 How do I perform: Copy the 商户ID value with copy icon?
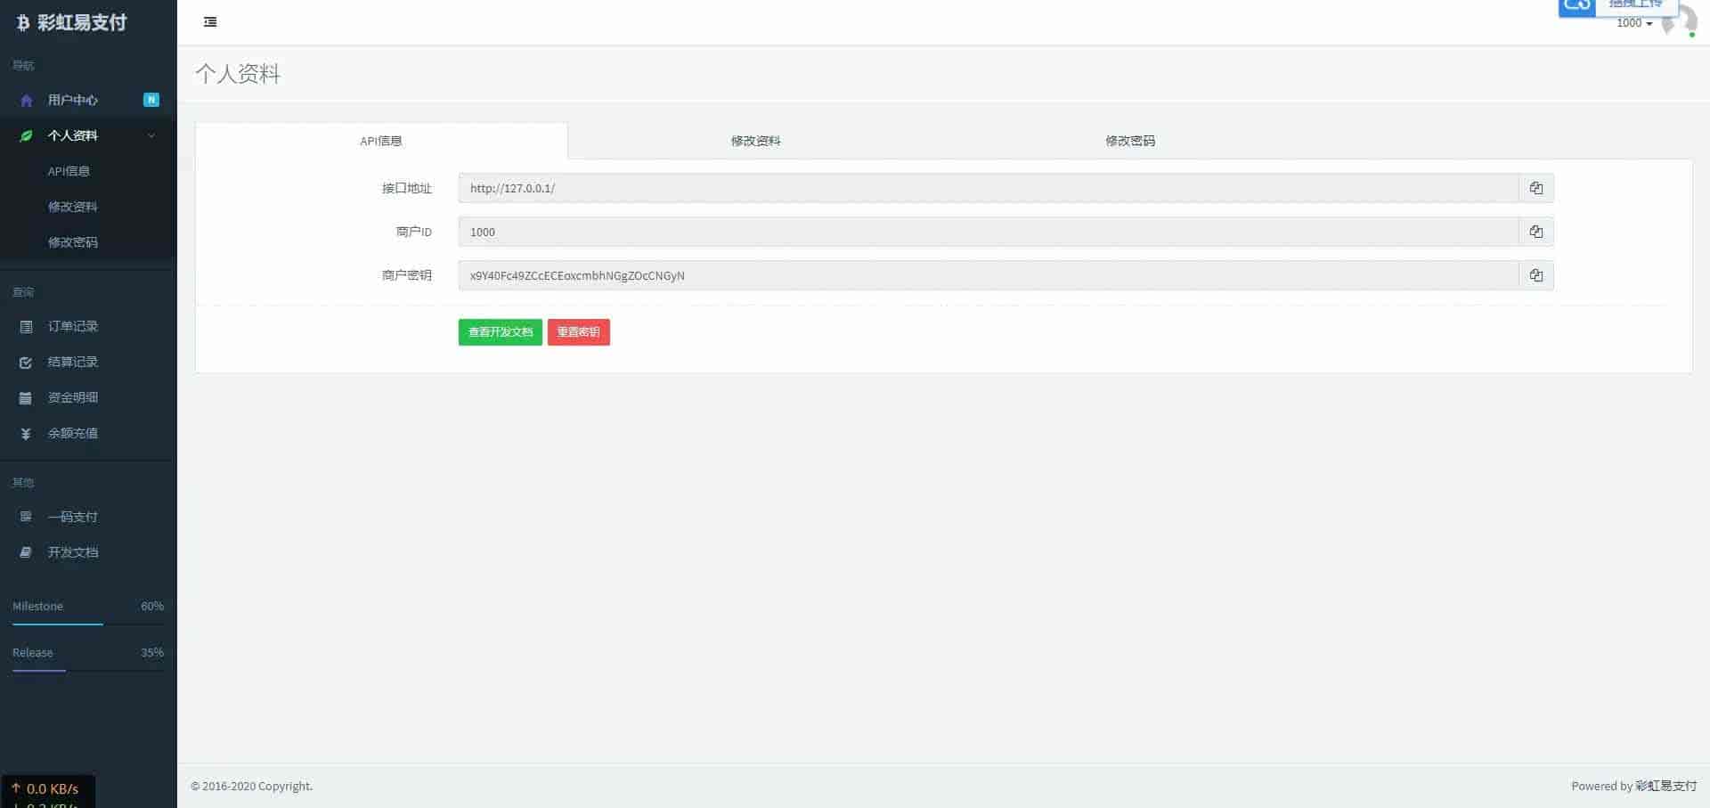[x=1535, y=232]
